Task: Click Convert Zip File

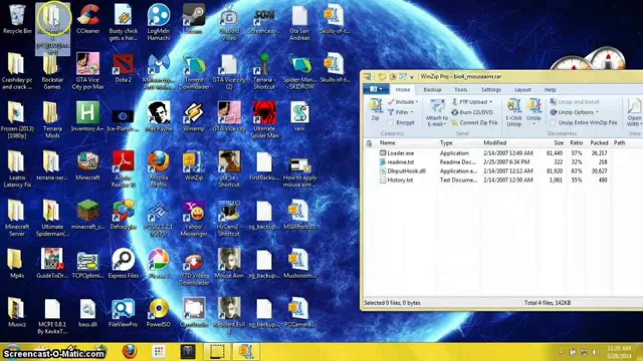Action: (474, 122)
